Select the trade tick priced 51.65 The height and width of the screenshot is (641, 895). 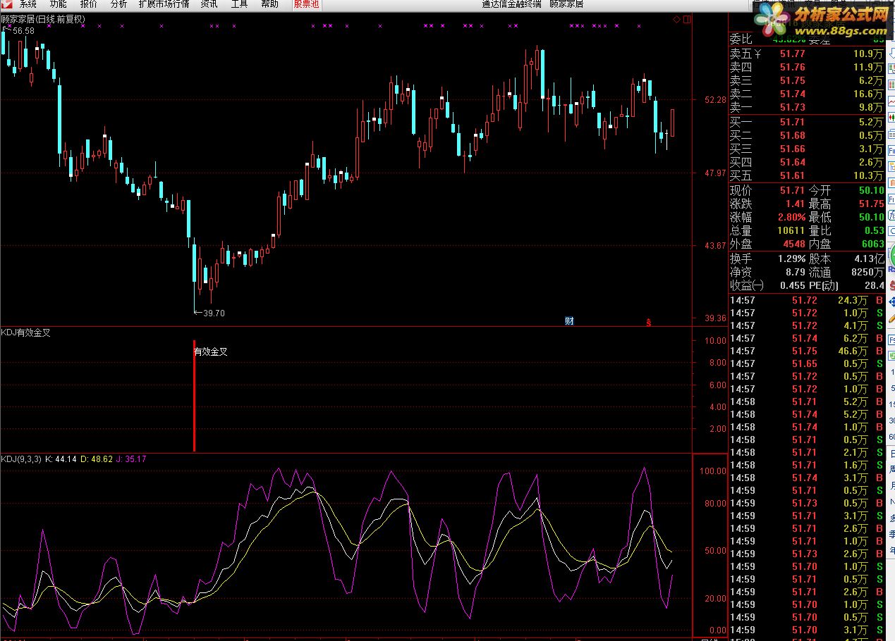pyautogui.click(x=807, y=364)
